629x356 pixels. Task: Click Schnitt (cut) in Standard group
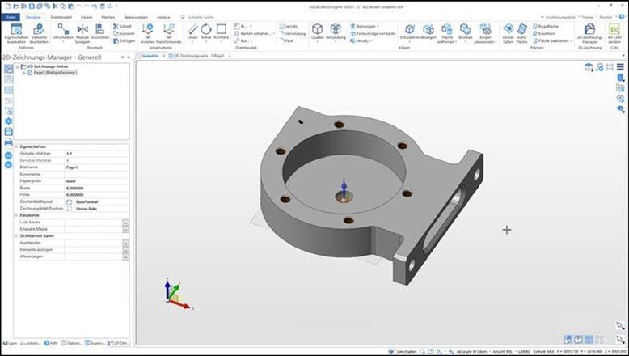coord(122,27)
